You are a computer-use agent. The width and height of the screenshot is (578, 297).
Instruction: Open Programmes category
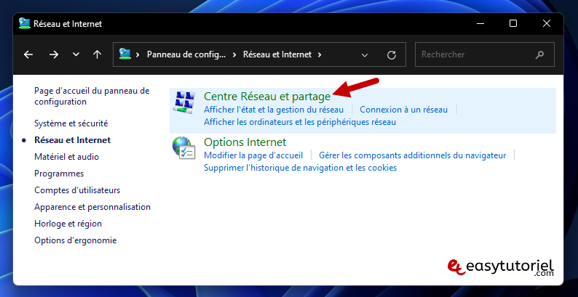pos(59,174)
